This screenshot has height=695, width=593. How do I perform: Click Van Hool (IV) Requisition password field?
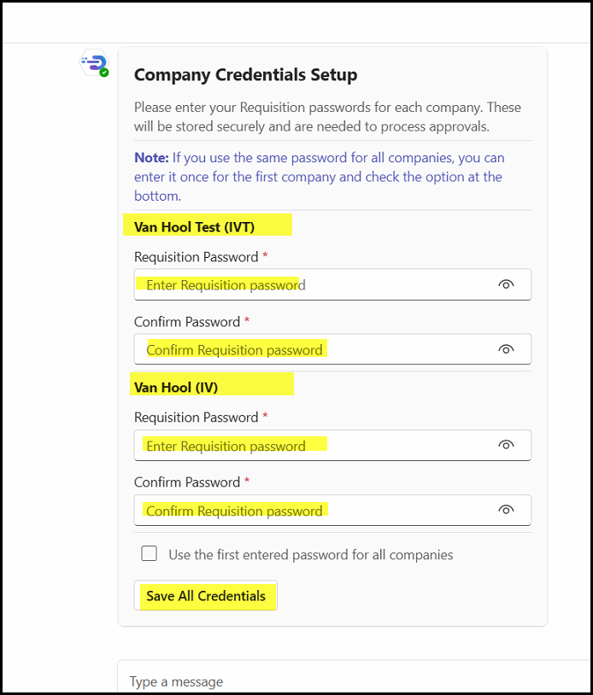pyautogui.click(x=316, y=445)
